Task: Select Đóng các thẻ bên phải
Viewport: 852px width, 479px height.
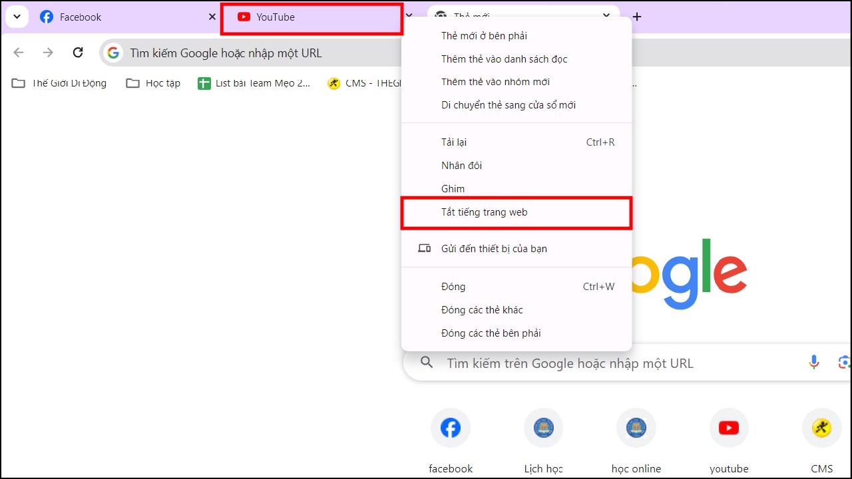Action: click(517, 333)
